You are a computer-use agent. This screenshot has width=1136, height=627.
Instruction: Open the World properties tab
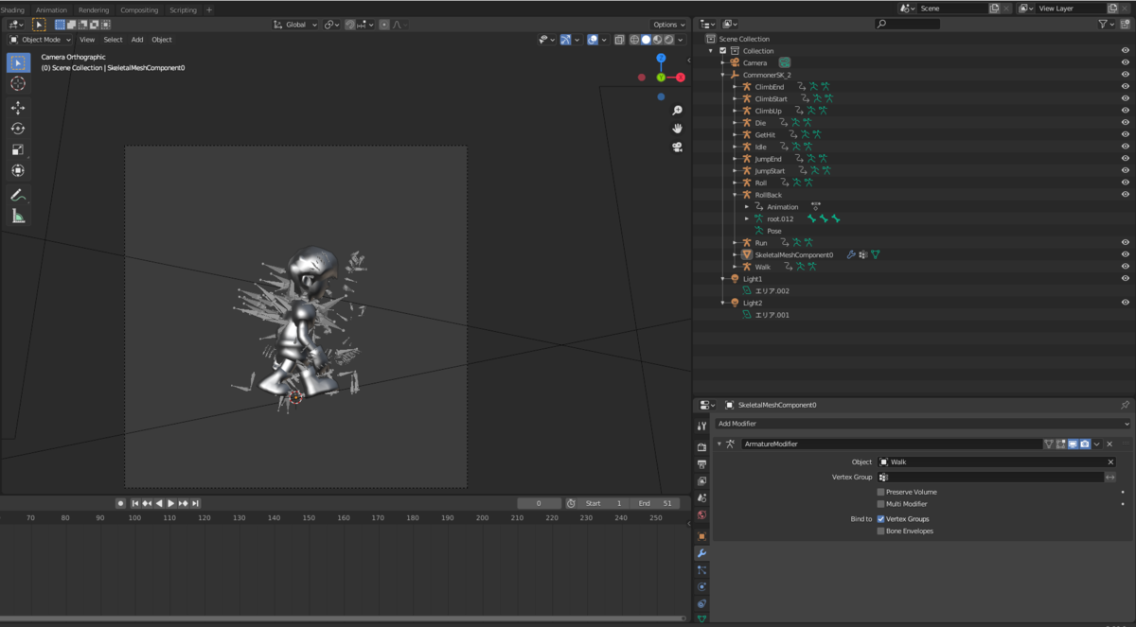click(x=701, y=515)
